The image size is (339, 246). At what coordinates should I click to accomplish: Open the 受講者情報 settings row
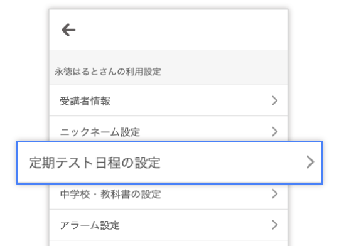pyautogui.click(x=168, y=100)
